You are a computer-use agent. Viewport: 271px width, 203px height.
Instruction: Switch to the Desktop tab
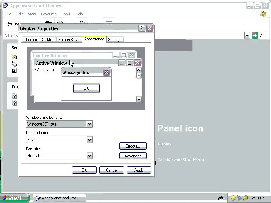click(x=47, y=40)
